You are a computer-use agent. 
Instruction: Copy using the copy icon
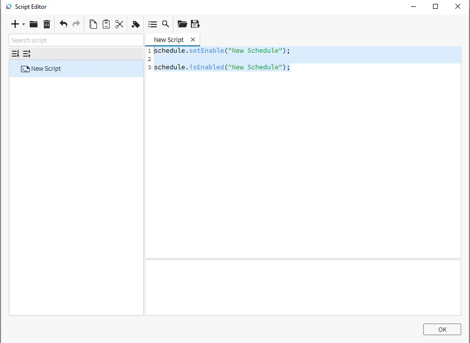[x=93, y=24]
